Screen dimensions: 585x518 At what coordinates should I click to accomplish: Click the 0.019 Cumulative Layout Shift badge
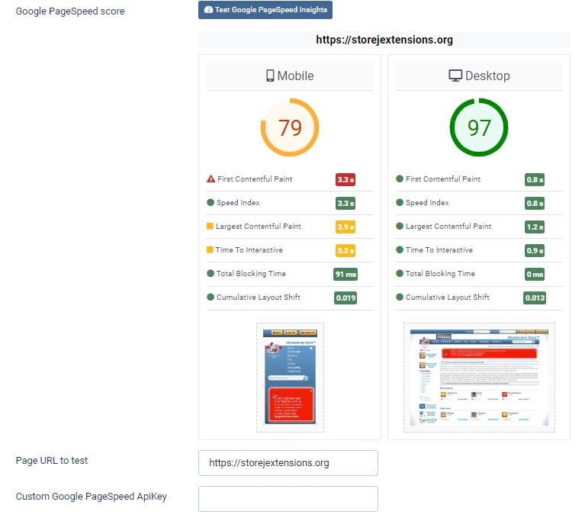click(x=346, y=298)
